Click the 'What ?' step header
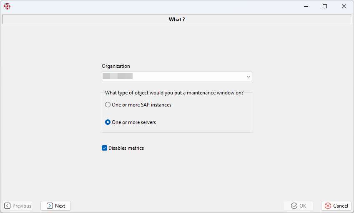This screenshot has width=354, height=213. tap(177, 20)
